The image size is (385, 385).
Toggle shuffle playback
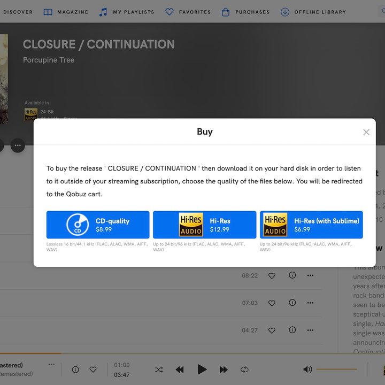pos(159,369)
